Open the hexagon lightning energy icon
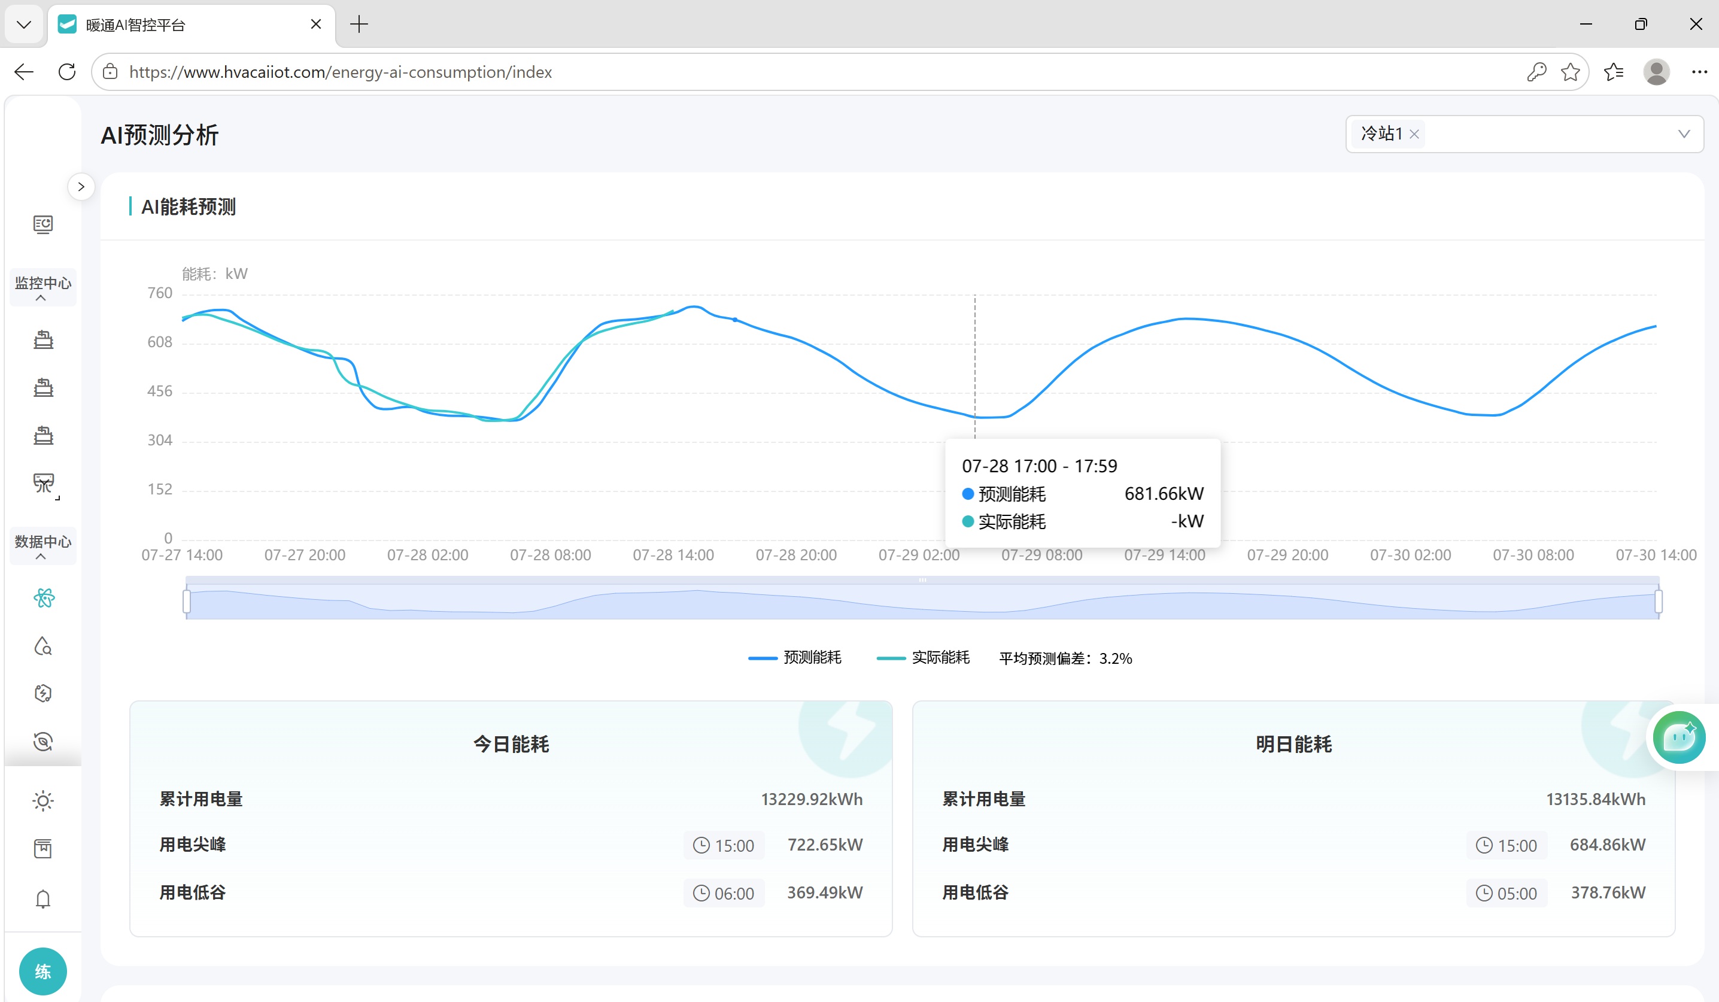The width and height of the screenshot is (1719, 1002). (x=43, y=693)
